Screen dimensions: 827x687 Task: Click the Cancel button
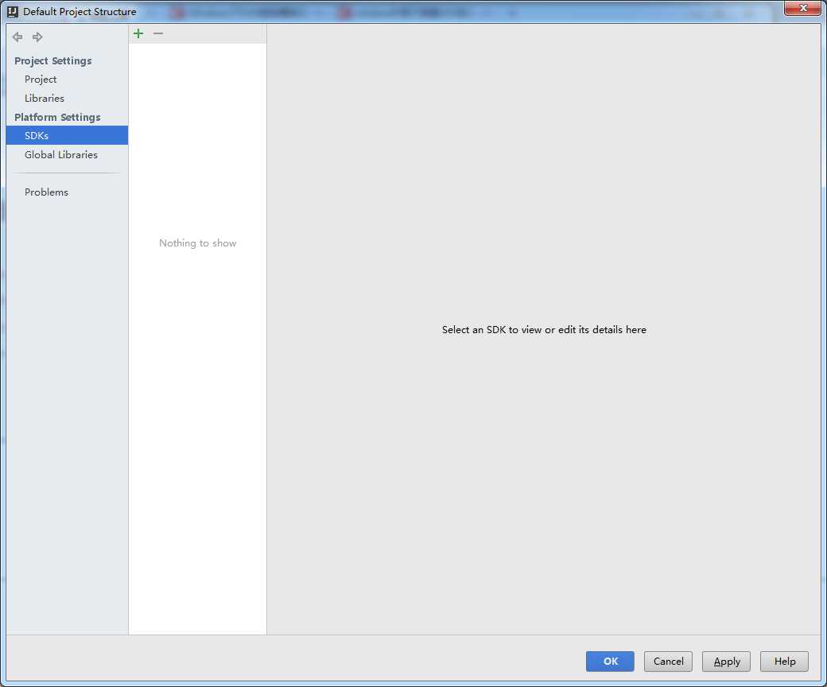pyautogui.click(x=668, y=662)
